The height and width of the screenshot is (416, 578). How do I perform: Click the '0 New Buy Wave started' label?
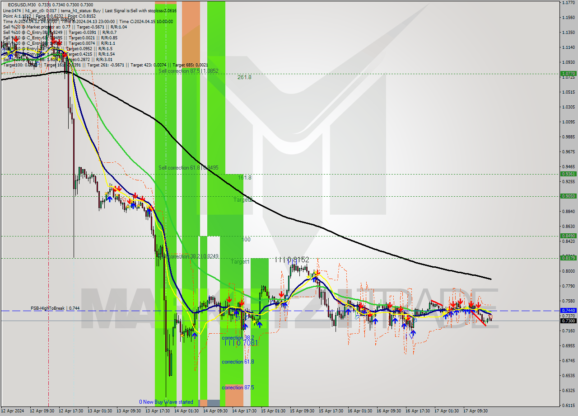click(x=166, y=402)
